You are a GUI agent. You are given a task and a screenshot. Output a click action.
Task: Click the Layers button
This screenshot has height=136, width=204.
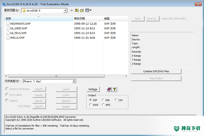(66, 89)
